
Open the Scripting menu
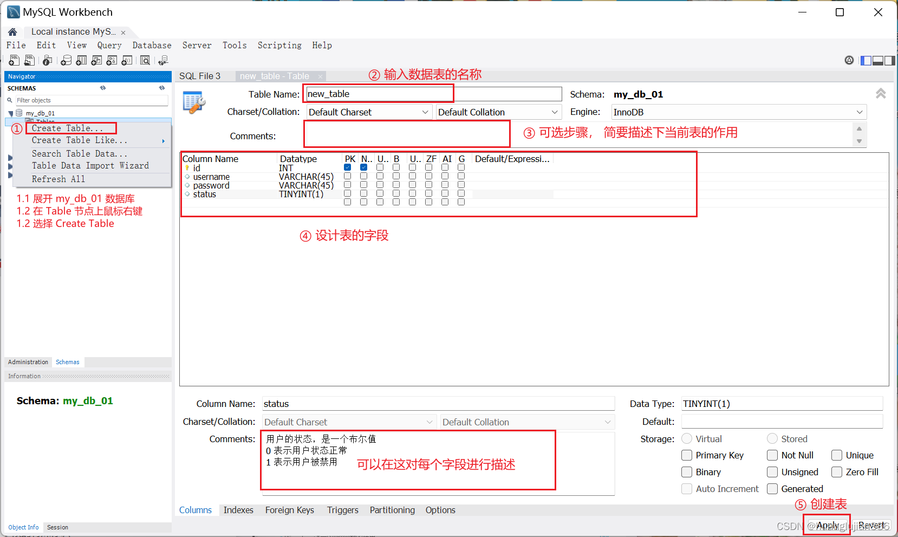(x=279, y=46)
